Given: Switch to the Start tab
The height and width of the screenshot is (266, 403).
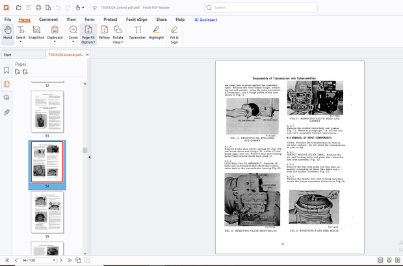Looking at the screenshot, I should [23, 55].
